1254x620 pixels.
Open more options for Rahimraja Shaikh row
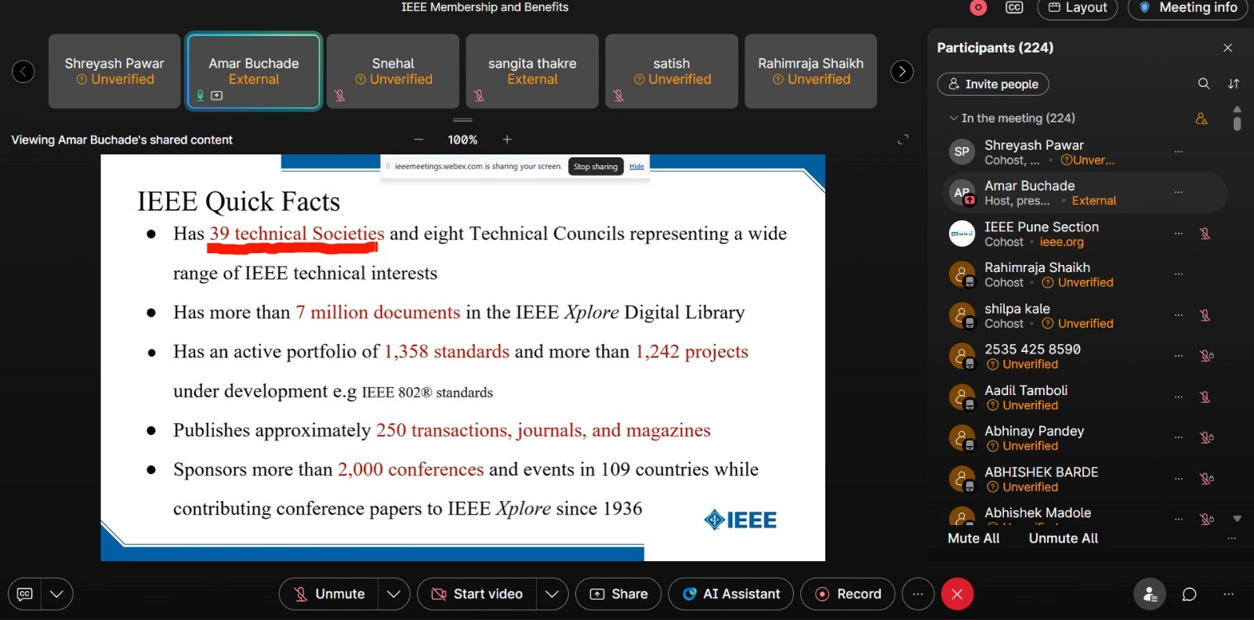(1179, 274)
